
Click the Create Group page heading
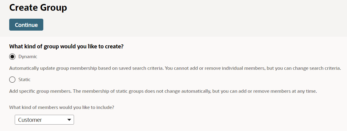(x=38, y=8)
